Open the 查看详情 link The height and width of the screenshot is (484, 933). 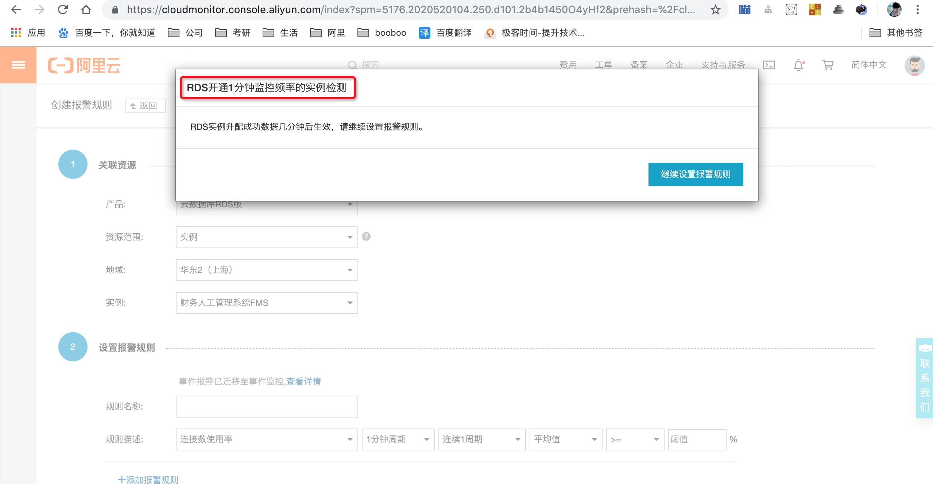pos(303,381)
